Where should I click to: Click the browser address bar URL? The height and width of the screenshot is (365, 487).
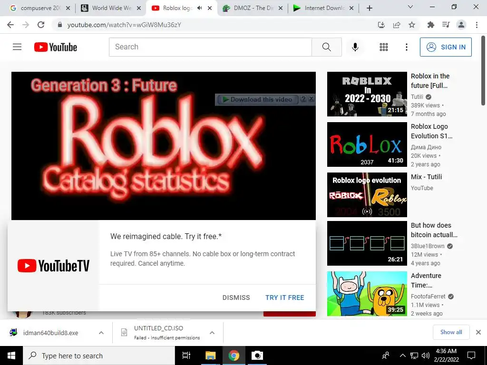coord(124,25)
